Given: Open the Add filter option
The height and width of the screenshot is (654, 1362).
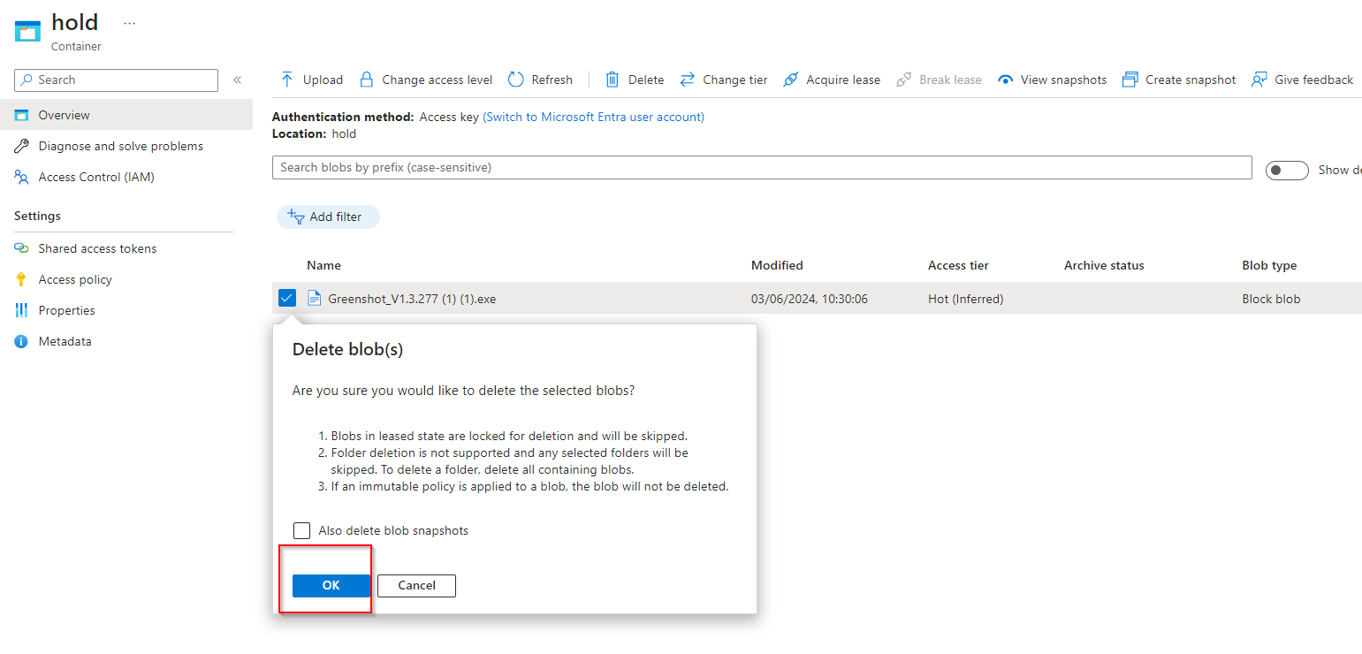Looking at the screenshot, I should pos(328,217).
